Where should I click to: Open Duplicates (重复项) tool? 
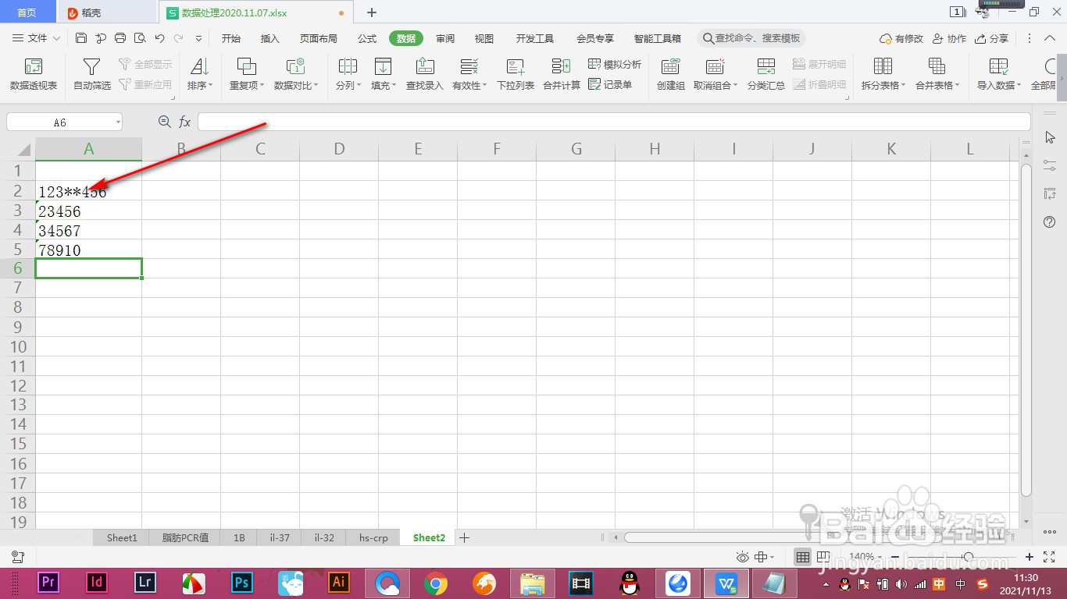click(x=247, y=74)
